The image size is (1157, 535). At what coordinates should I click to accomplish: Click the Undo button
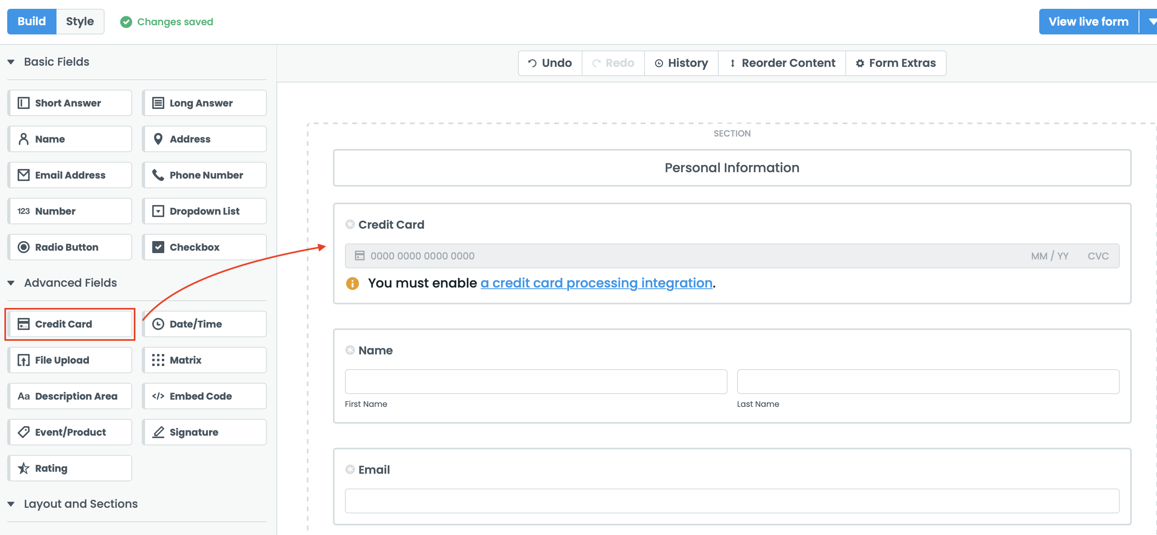(x=550, y=63)
